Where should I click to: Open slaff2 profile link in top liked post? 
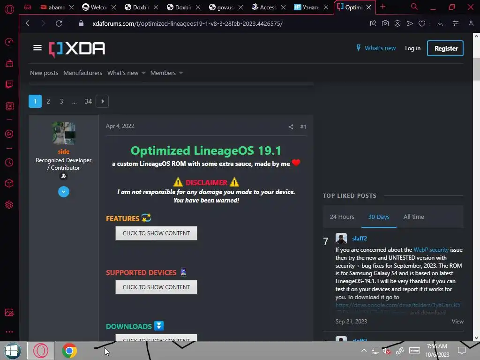coord(360,239)
